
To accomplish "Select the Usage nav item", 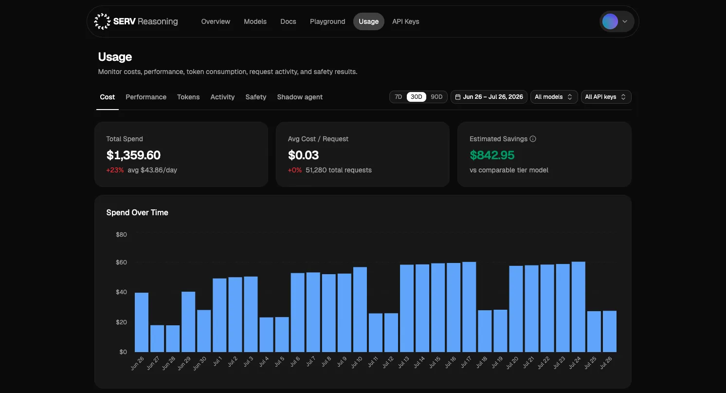I will point(369,21).
